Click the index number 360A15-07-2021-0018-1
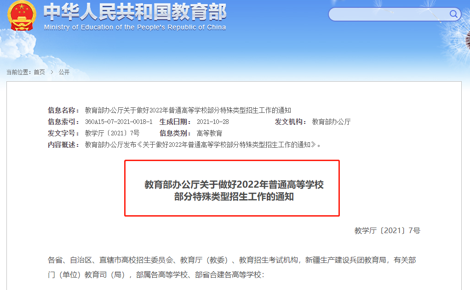The height and width of the screenshot is (290, 470). pos(119,122)
